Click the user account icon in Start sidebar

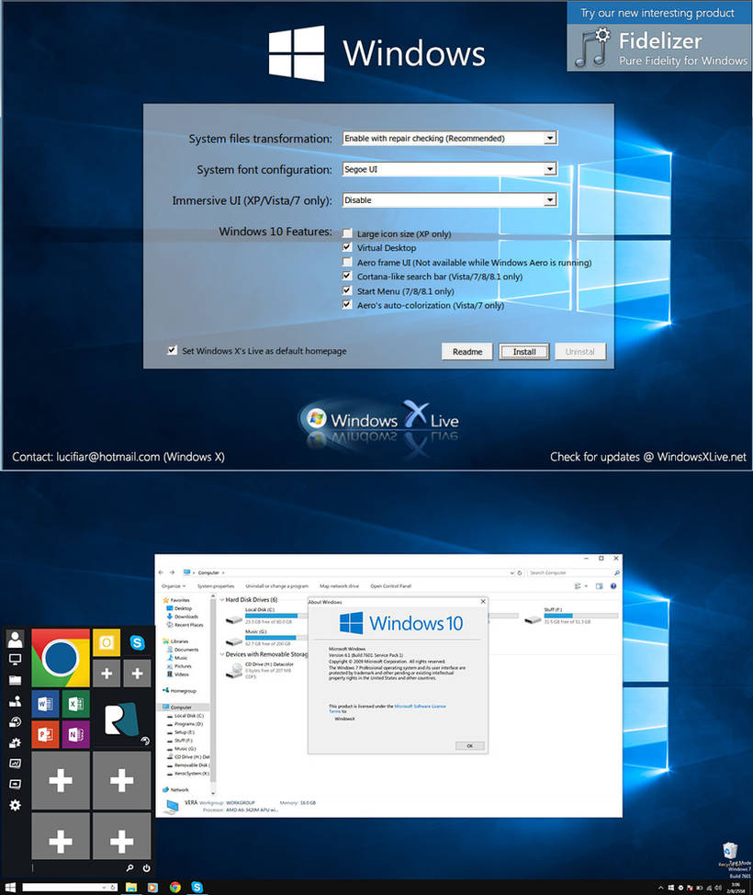point(16,639)
